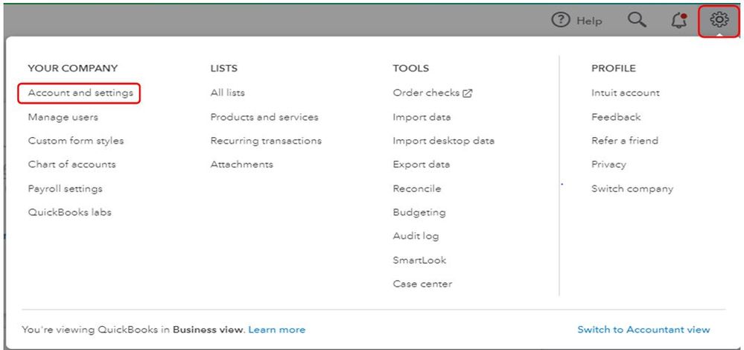Open Custom form styles
Viewport: 744px width, 350px height.
[75, 141]
